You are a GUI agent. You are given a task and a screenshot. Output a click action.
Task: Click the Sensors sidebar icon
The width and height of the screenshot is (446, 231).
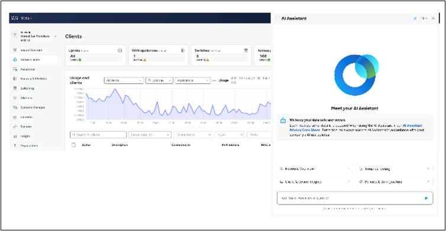[15, 126]
